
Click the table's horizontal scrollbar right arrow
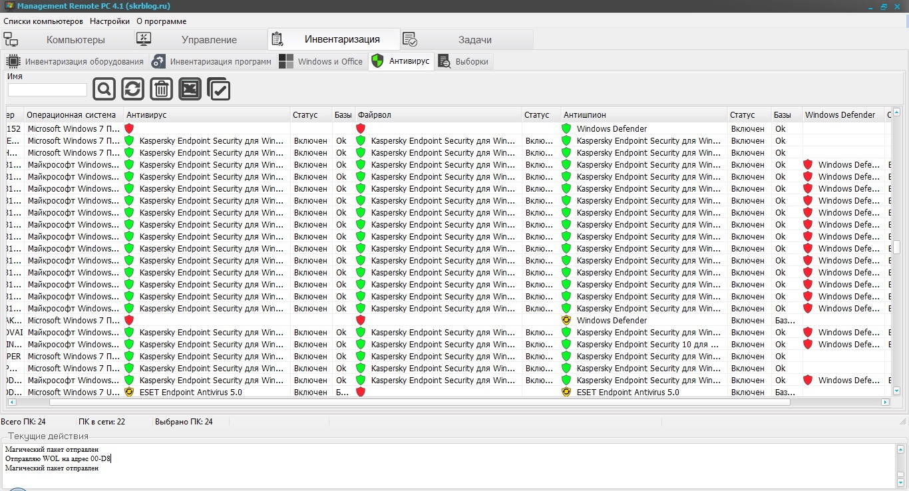[x=885, y=402]
